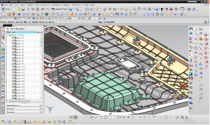This screenshot has width=210, height=125.
Task: Expand the Preview section
Action: coord(41,112)
